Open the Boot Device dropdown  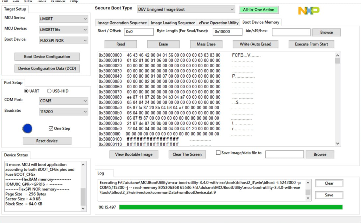63,41
